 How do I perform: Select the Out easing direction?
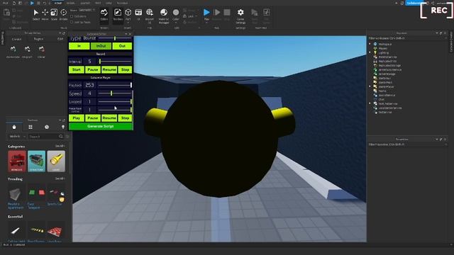coord(122,46)
